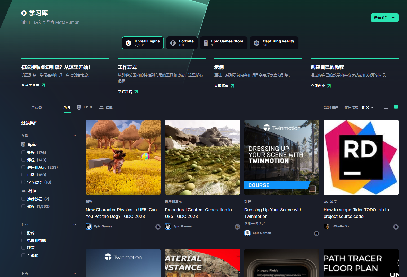Click the arrow icon next to 了解详情
The height and width of the screenshot is (277, 407).
click(x=136, y=92)
